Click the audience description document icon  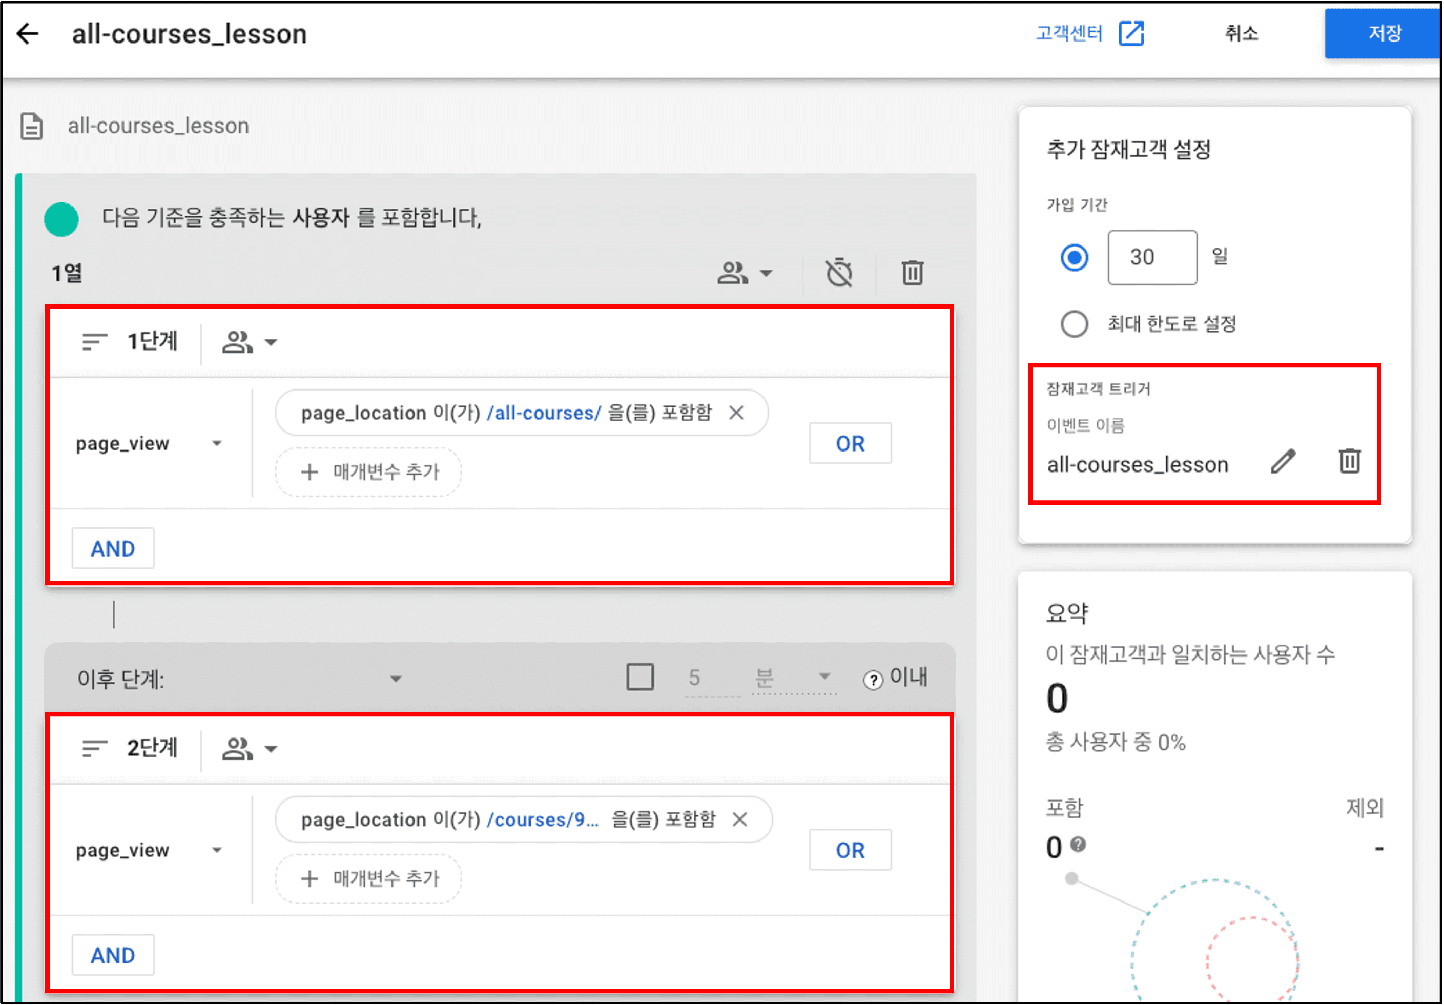coord(31,126)
